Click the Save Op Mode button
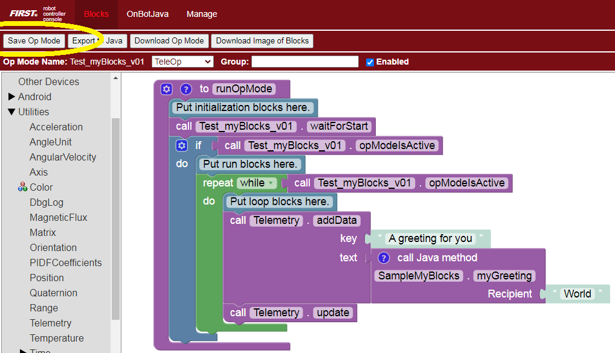This screenshot has width=615, height=353. coord(34,41)
